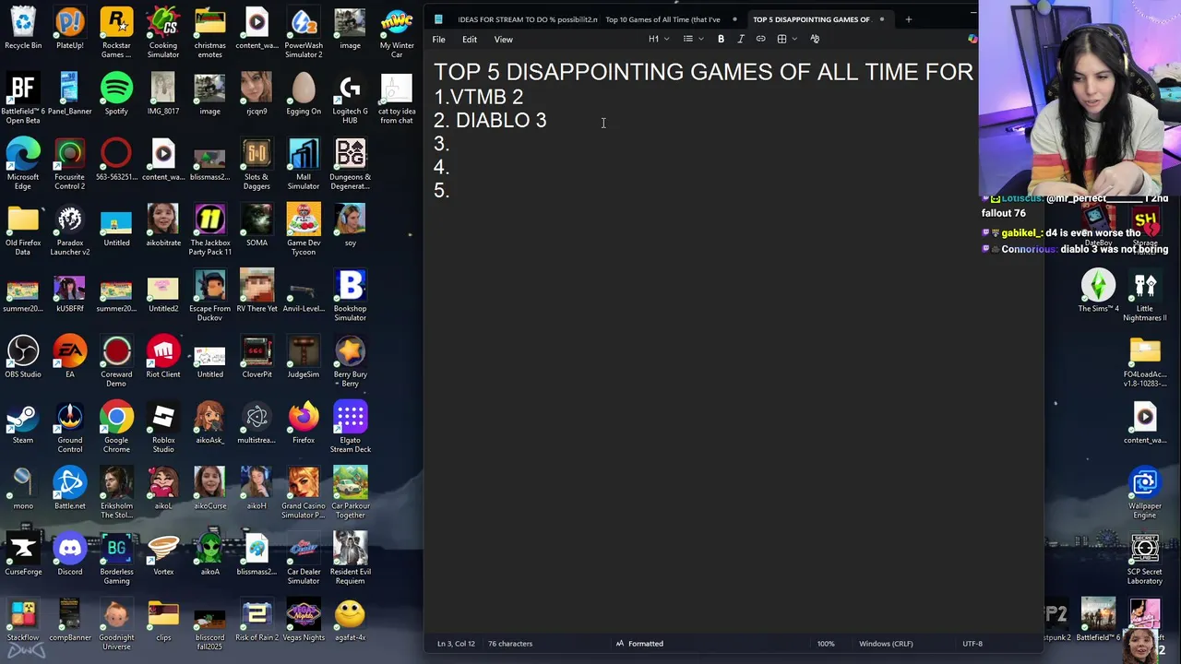Viewport: 1181px width, 664px height.
Task: Clear formatting using the toolbar icon
Action: (815, 39)
